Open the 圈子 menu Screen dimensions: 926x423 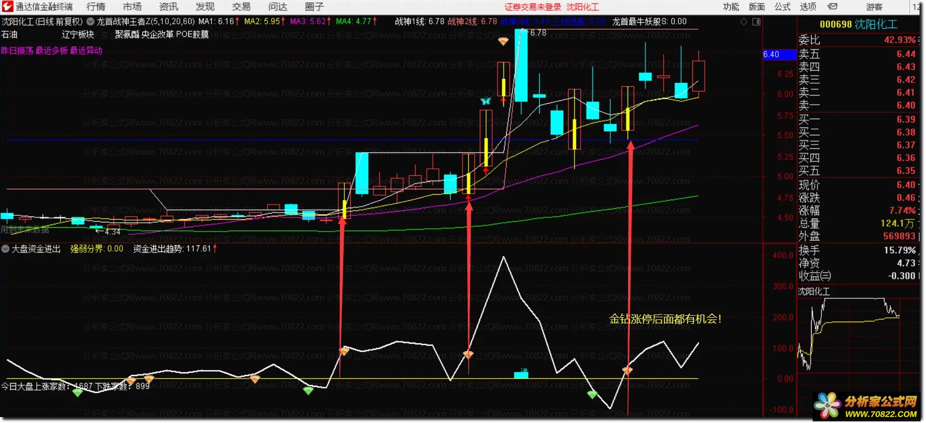(314, 6)
